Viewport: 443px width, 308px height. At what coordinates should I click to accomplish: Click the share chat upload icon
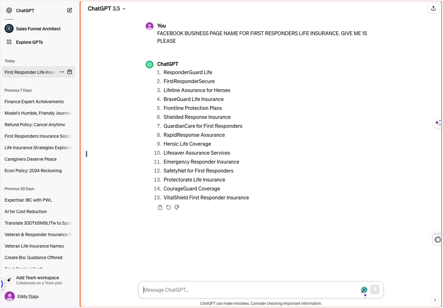(x=433, y=8)
